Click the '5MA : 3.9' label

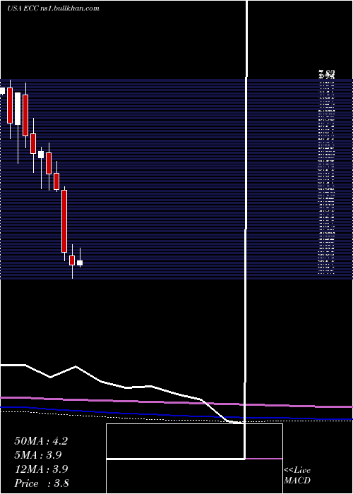tap(38, 454)
